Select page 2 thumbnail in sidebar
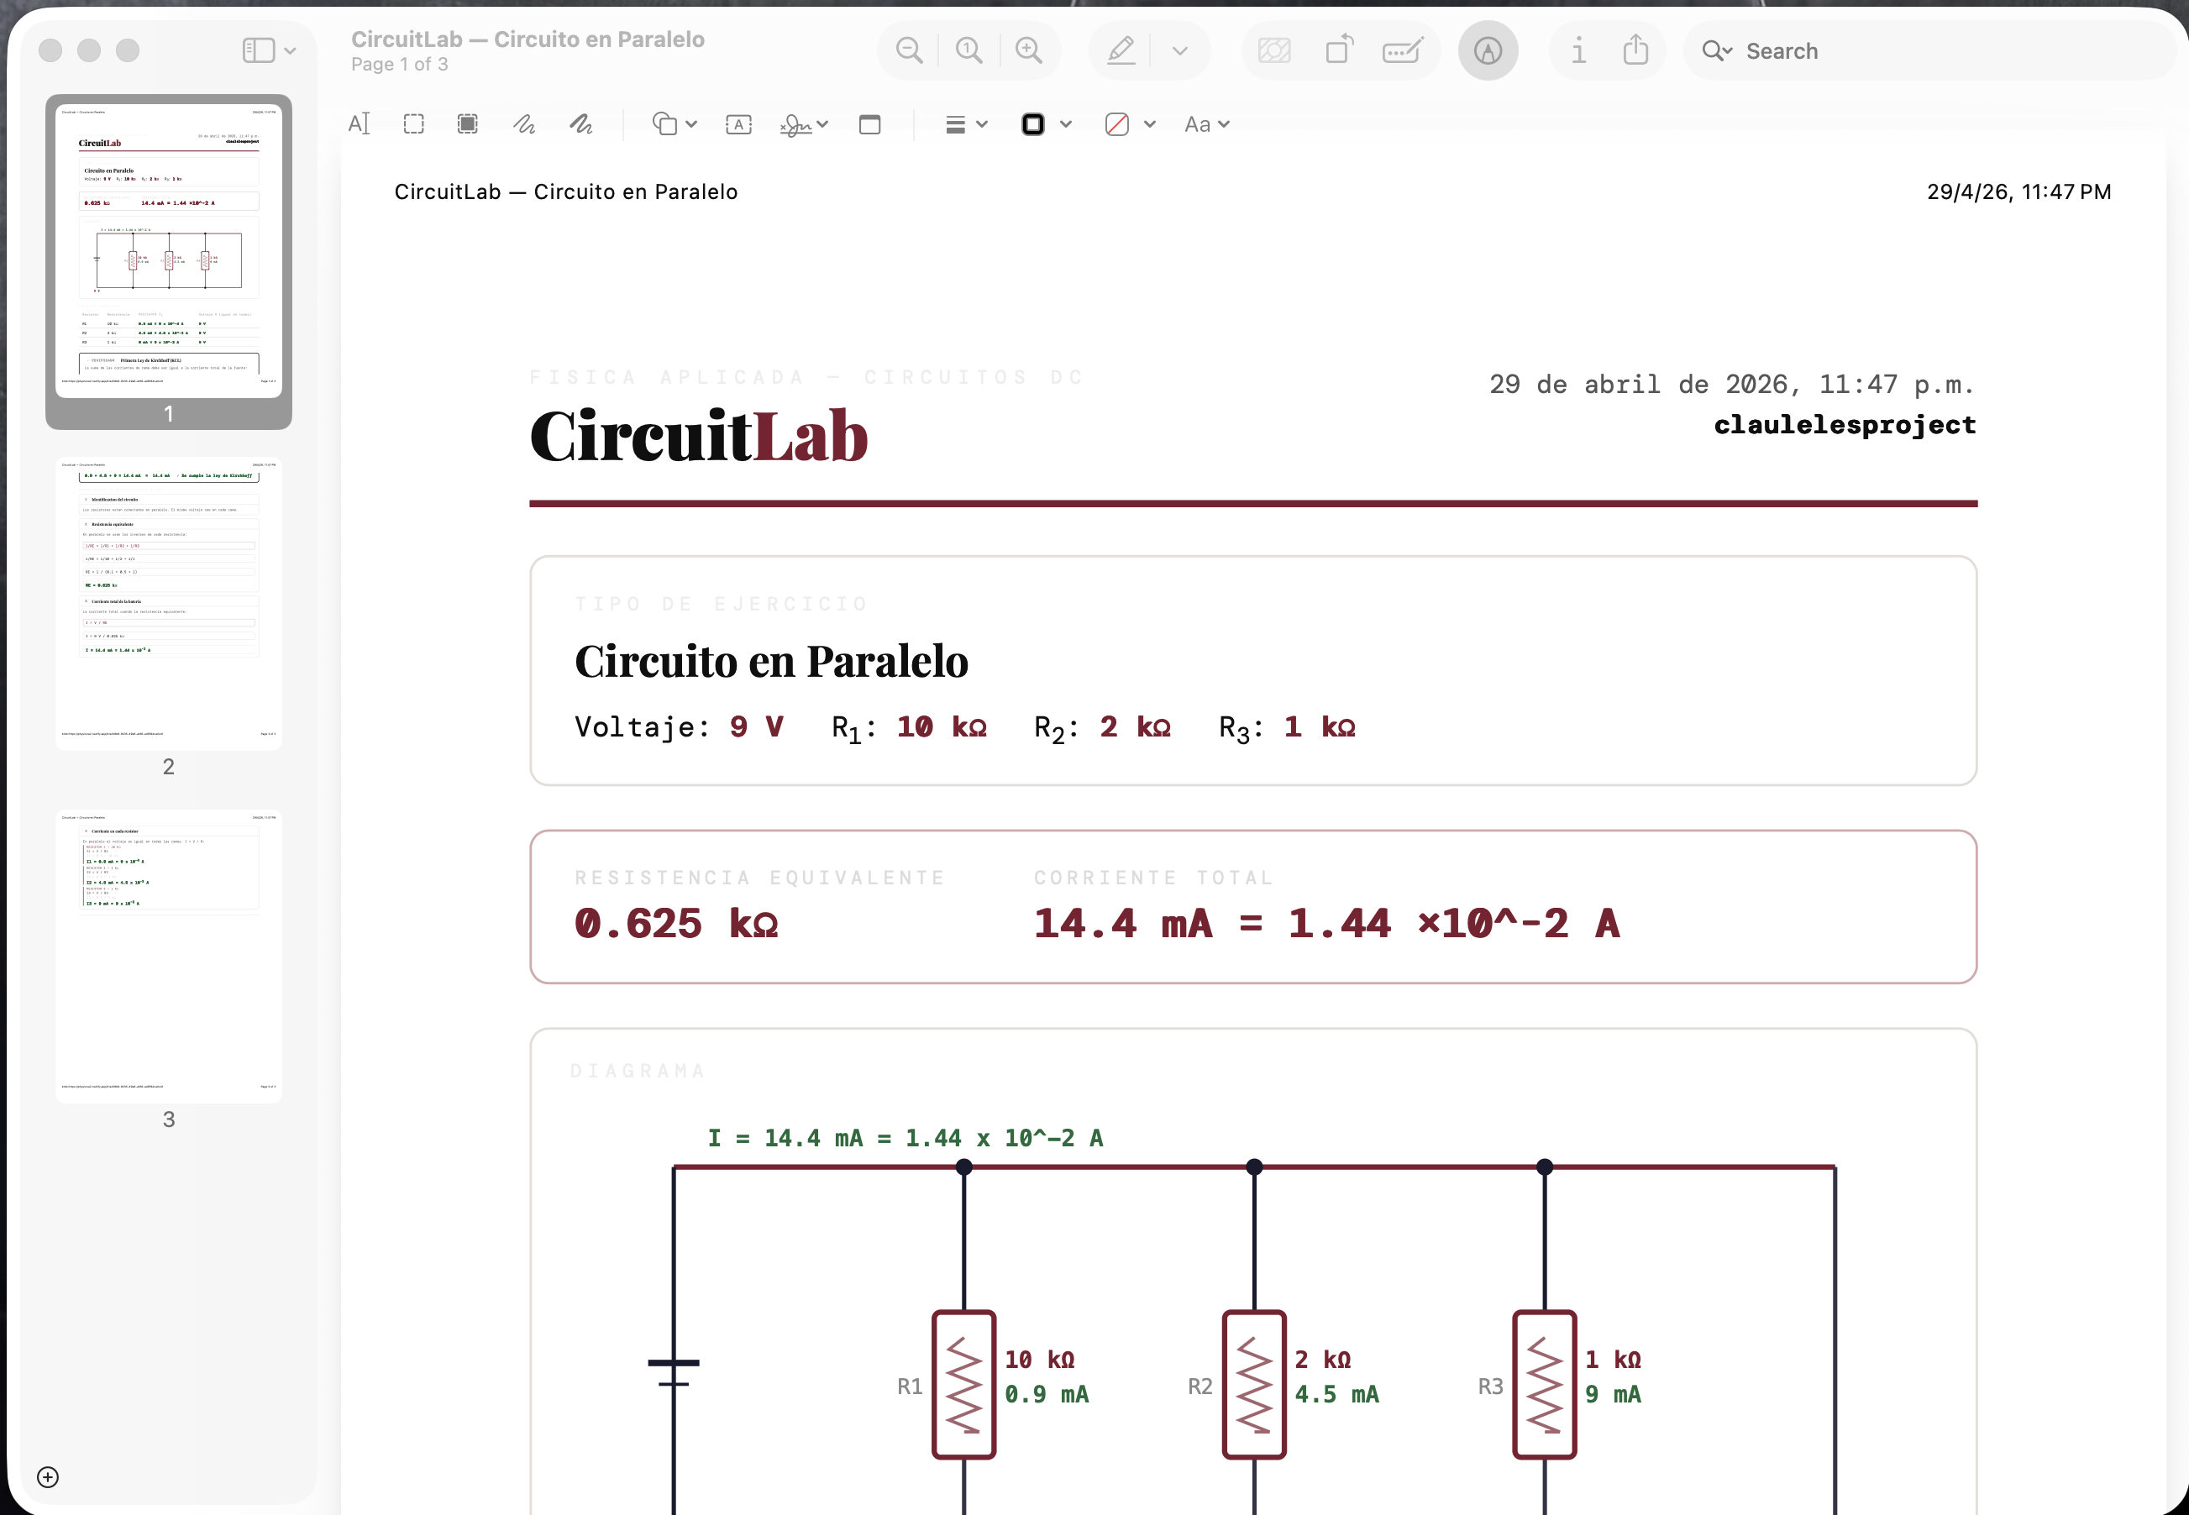Viewport: 2189px width, 1515px height. 169,604
